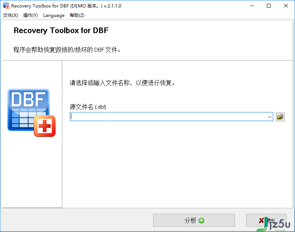Screen dimensions: 295x232
Task: Click the red cross badge on DBF logo
Action: point(45,126)
